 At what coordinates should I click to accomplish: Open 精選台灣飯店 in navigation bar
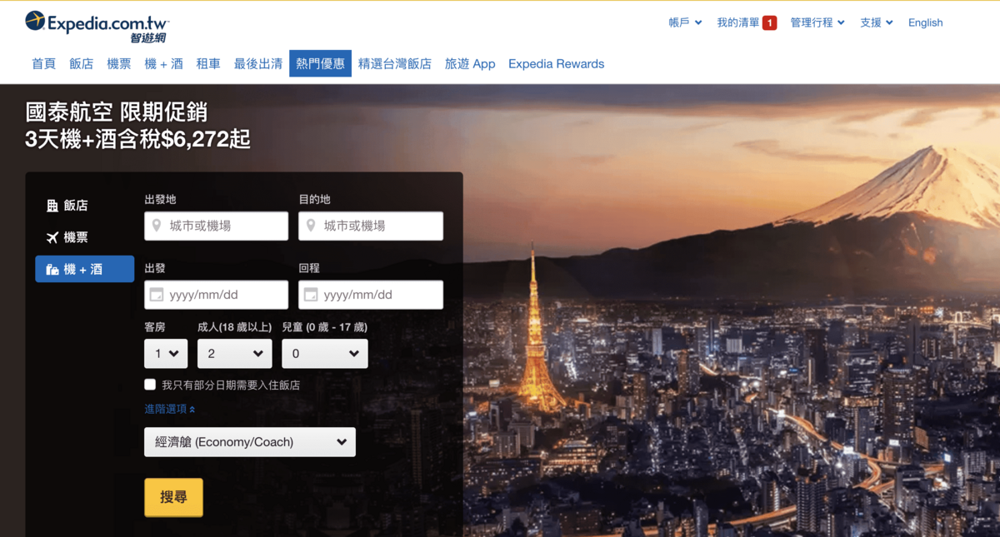[395, 63]
